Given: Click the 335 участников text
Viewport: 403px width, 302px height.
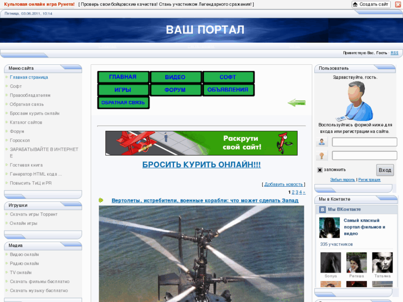Looking at the screenshot, I should click(336, 244).
